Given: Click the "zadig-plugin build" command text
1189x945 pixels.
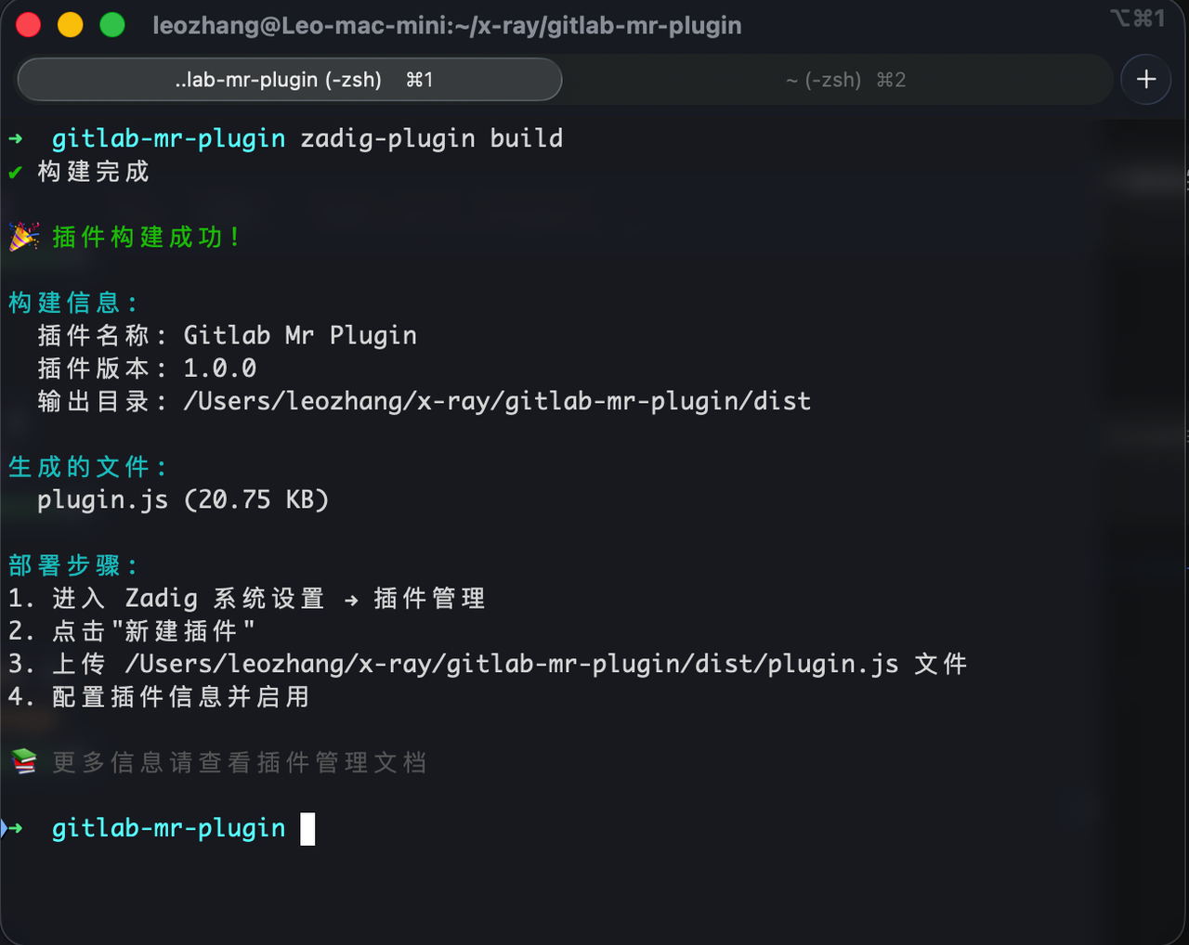Looking at the screenshot, I should coord(431,138).
